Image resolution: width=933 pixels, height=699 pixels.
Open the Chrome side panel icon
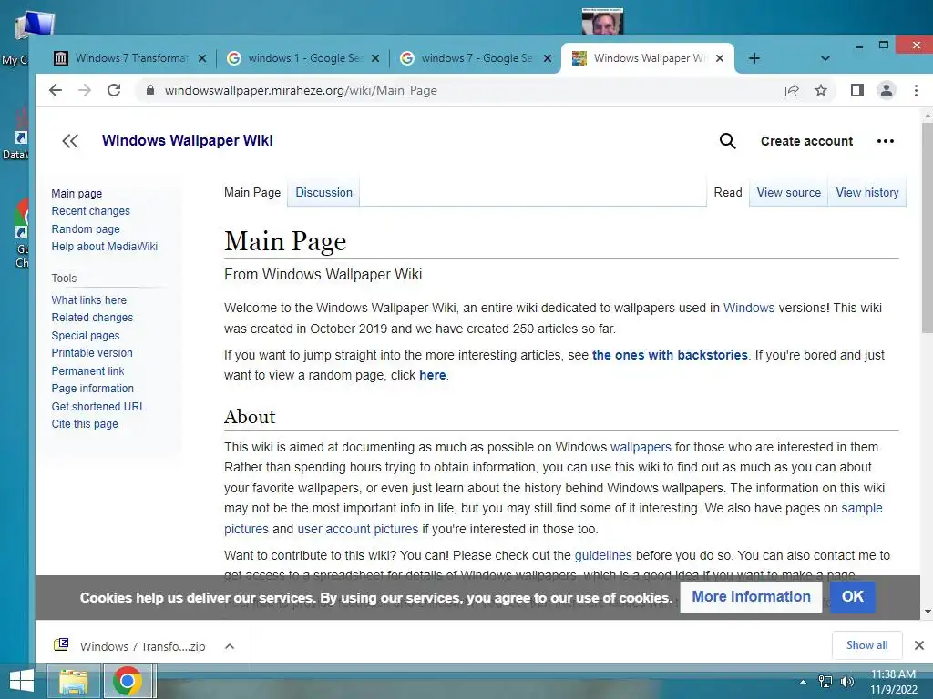point(856,90)
